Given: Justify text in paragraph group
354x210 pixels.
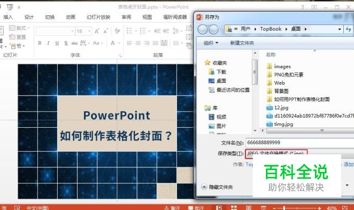Looking at the screenshot, I should coord(155,43).
